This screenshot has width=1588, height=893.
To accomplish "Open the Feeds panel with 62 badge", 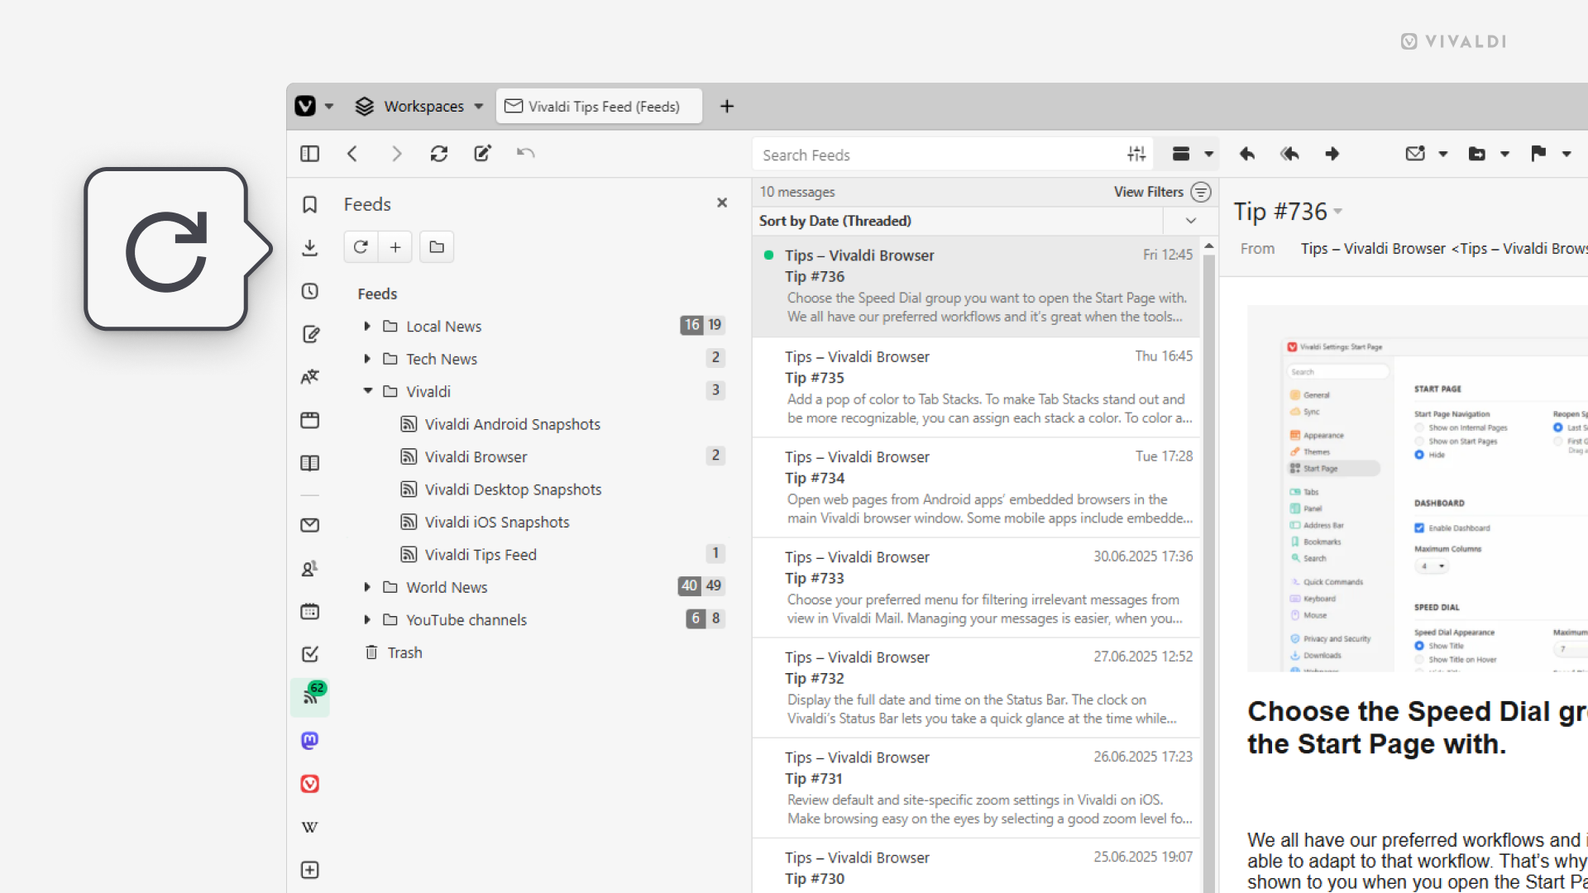I will click(310, 697).
